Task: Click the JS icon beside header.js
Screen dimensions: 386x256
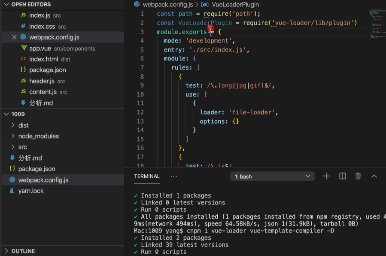Action: [23, 81]
